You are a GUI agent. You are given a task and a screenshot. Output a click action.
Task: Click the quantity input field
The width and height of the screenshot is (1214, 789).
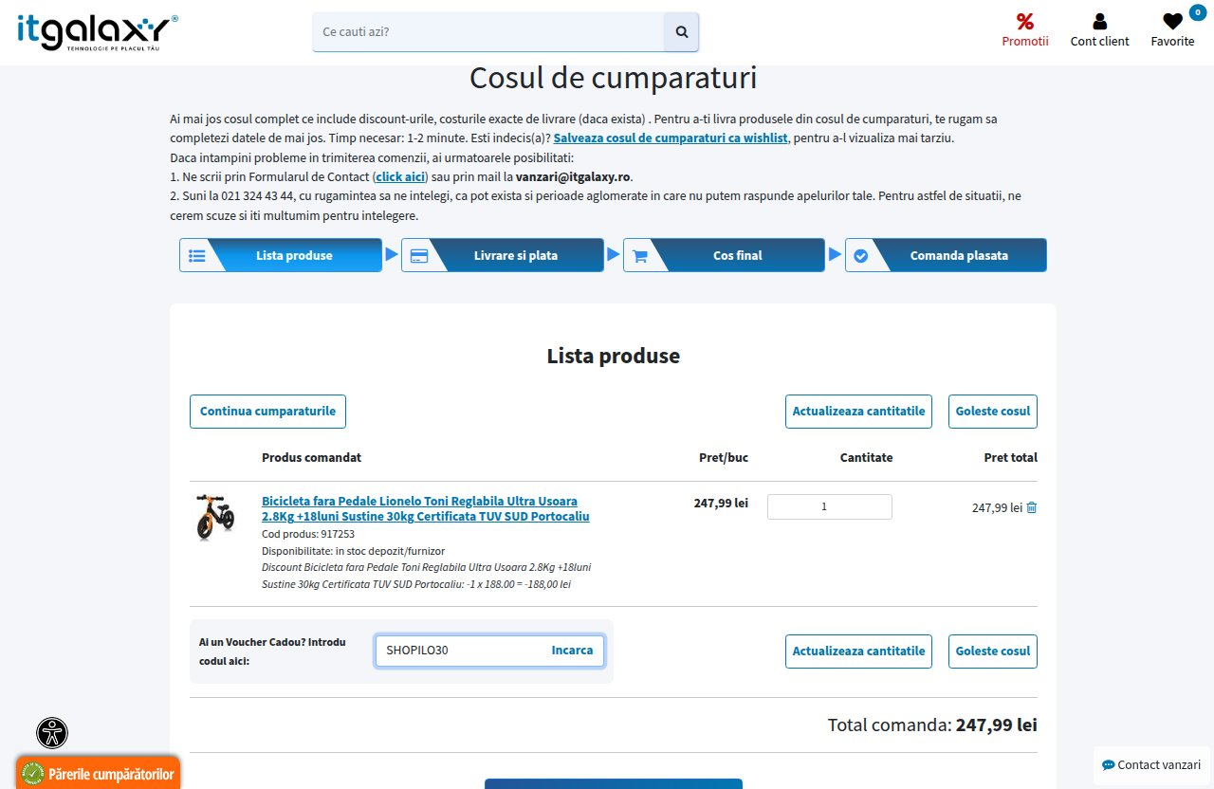click(830, 506)
